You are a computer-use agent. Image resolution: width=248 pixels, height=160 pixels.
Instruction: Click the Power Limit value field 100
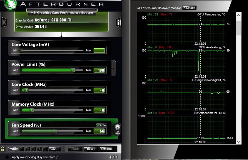[x=99, y=70]
